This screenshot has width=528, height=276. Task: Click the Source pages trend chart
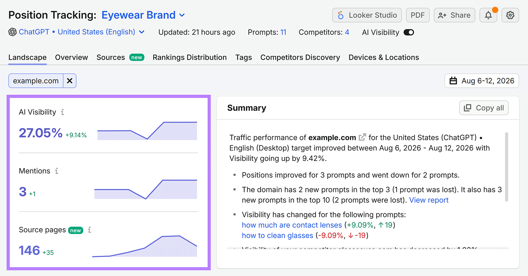pos(145,246)
